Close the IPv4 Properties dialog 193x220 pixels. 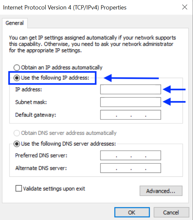[185, 7]
